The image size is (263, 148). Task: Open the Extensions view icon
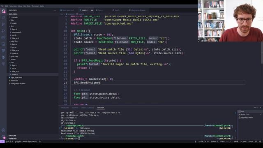pyautogui.click(x=3, y=37)
